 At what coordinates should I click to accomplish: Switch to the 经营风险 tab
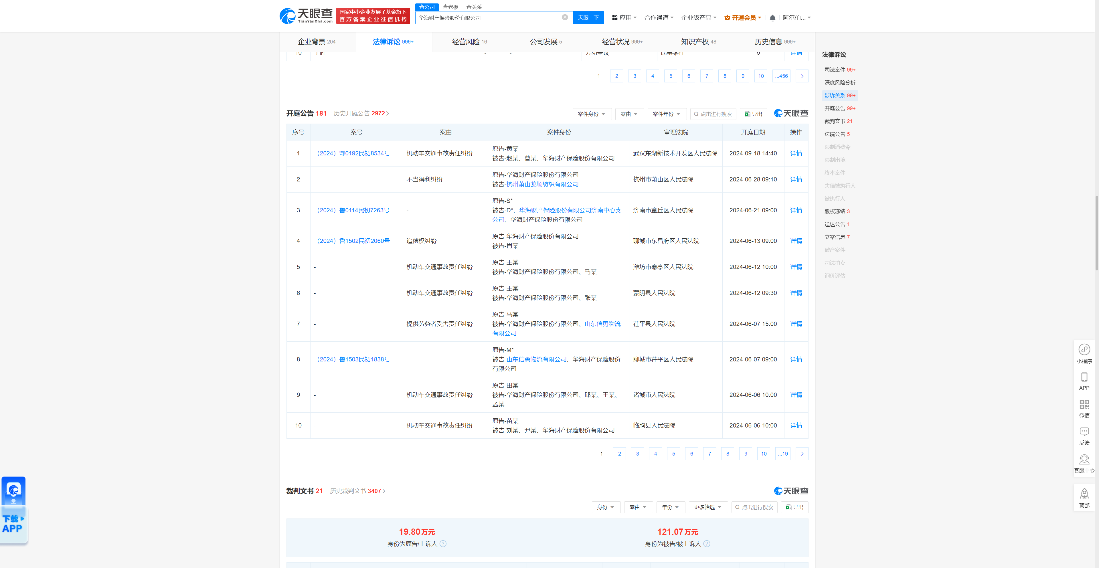click(469, 42)
